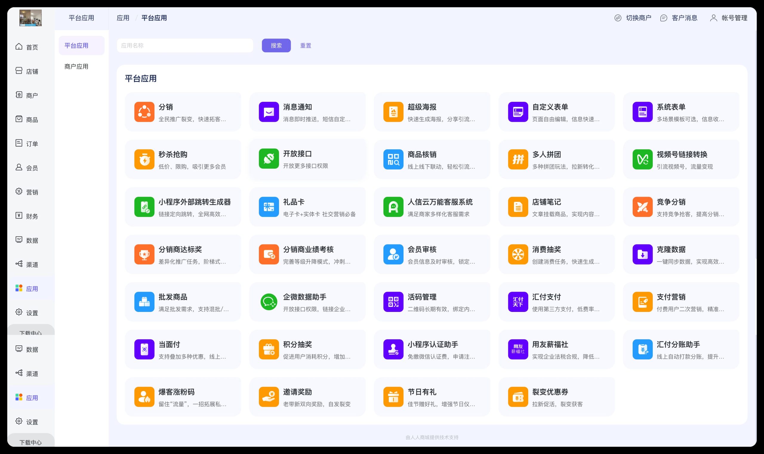Open the 企微数据助手 green chat icon
Screen dimensions: 764x454
point(269,302)
